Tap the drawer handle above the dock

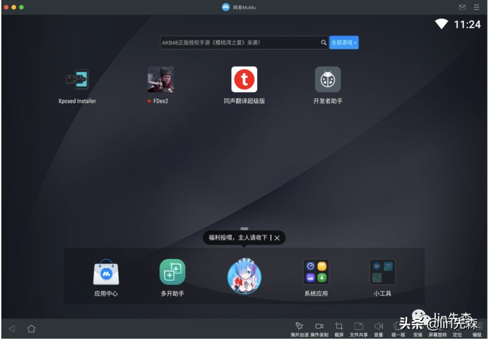244,228
